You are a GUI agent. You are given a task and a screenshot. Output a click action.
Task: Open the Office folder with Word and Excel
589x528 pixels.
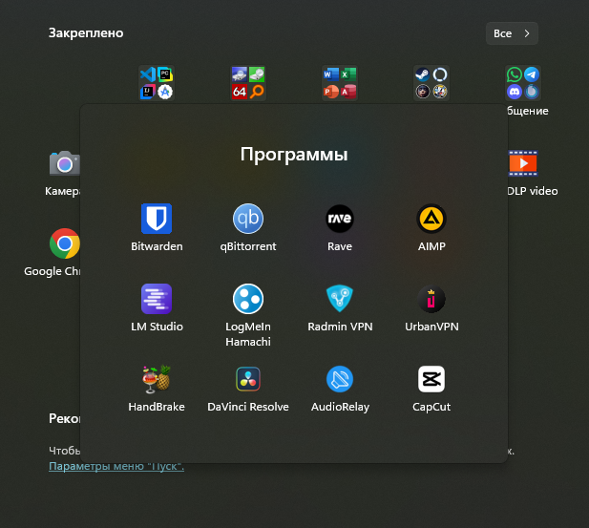click(x=340, y=83)
